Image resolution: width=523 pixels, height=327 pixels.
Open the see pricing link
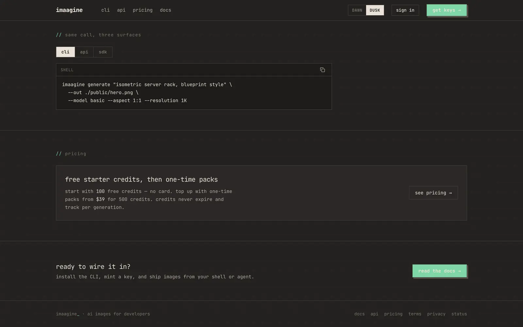[433, 193]
